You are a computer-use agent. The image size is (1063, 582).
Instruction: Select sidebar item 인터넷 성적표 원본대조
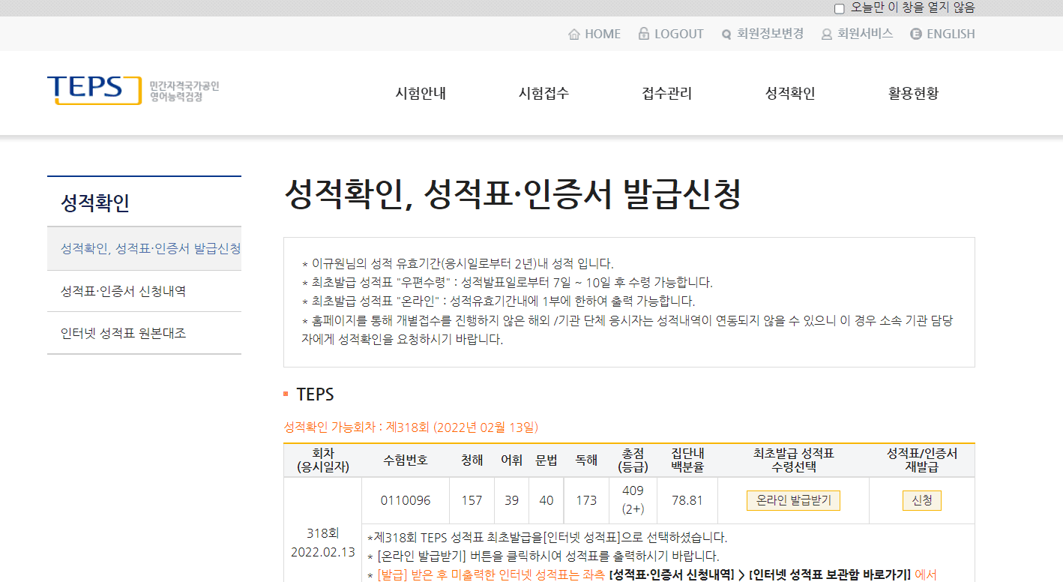(x=144, y=333)
